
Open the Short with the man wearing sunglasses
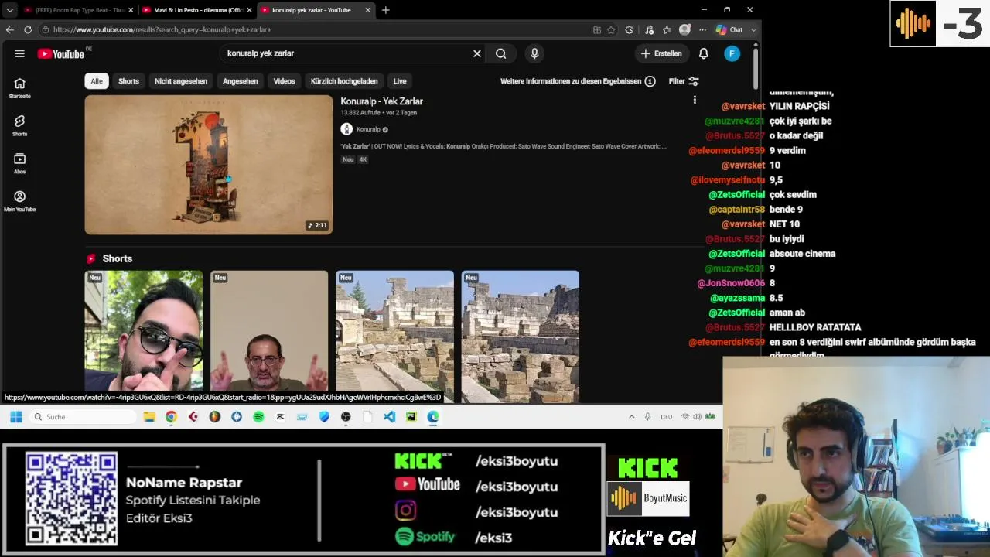click(144, 331)
